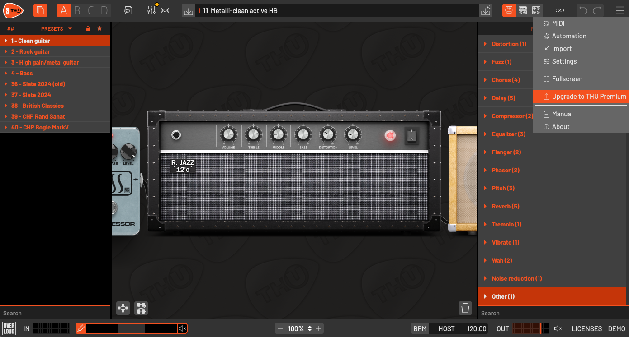Click the parallel split chain icon

point(141,308)
